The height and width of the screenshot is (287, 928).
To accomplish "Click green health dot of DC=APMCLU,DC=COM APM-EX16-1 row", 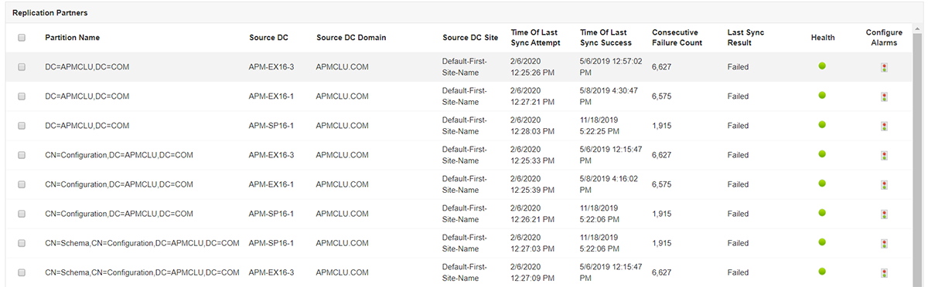I will (822, 95).
